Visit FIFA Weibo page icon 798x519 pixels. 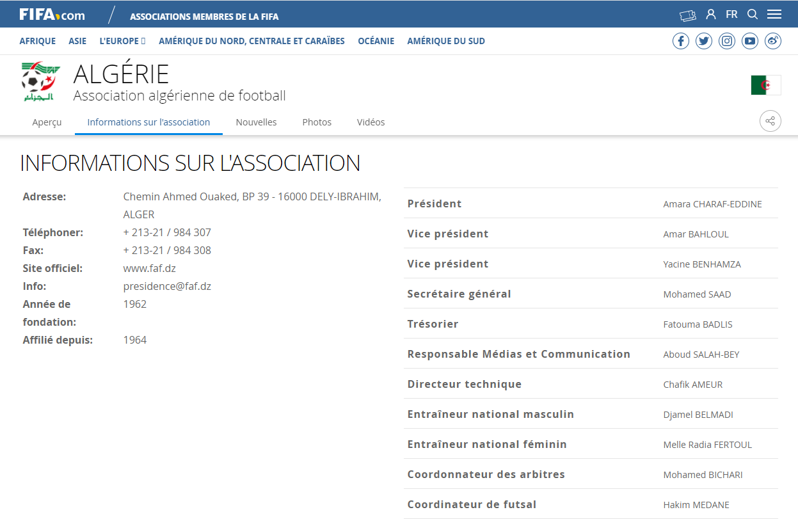(x=773, y=41)
